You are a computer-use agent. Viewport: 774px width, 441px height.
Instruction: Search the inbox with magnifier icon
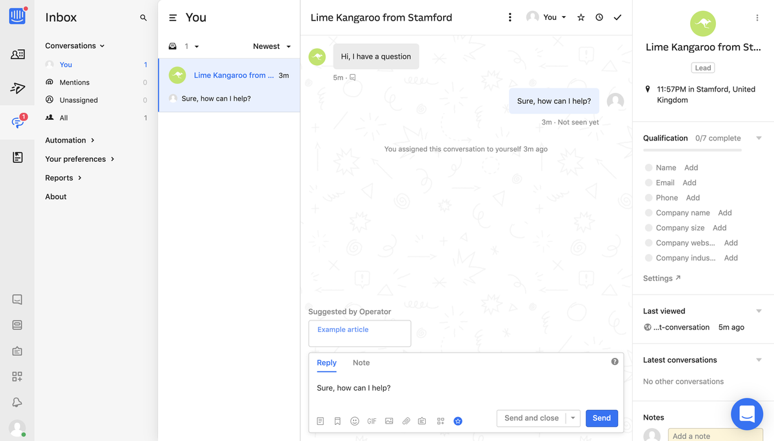pos(143,18)
